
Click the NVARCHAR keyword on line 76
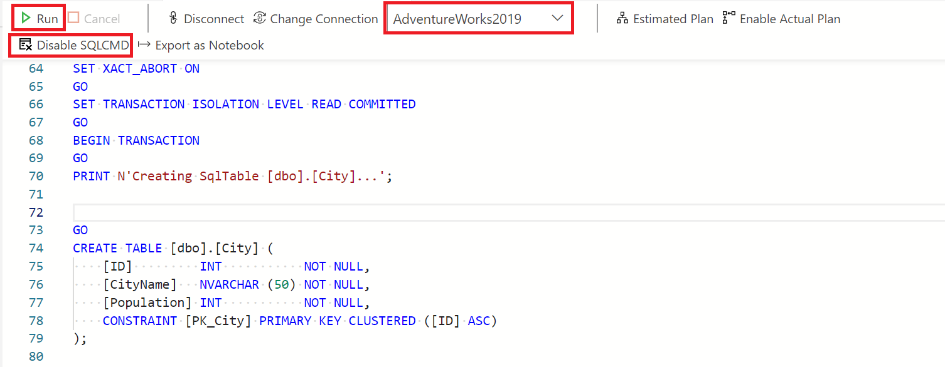pyautogui.click(x=229, y=284)
